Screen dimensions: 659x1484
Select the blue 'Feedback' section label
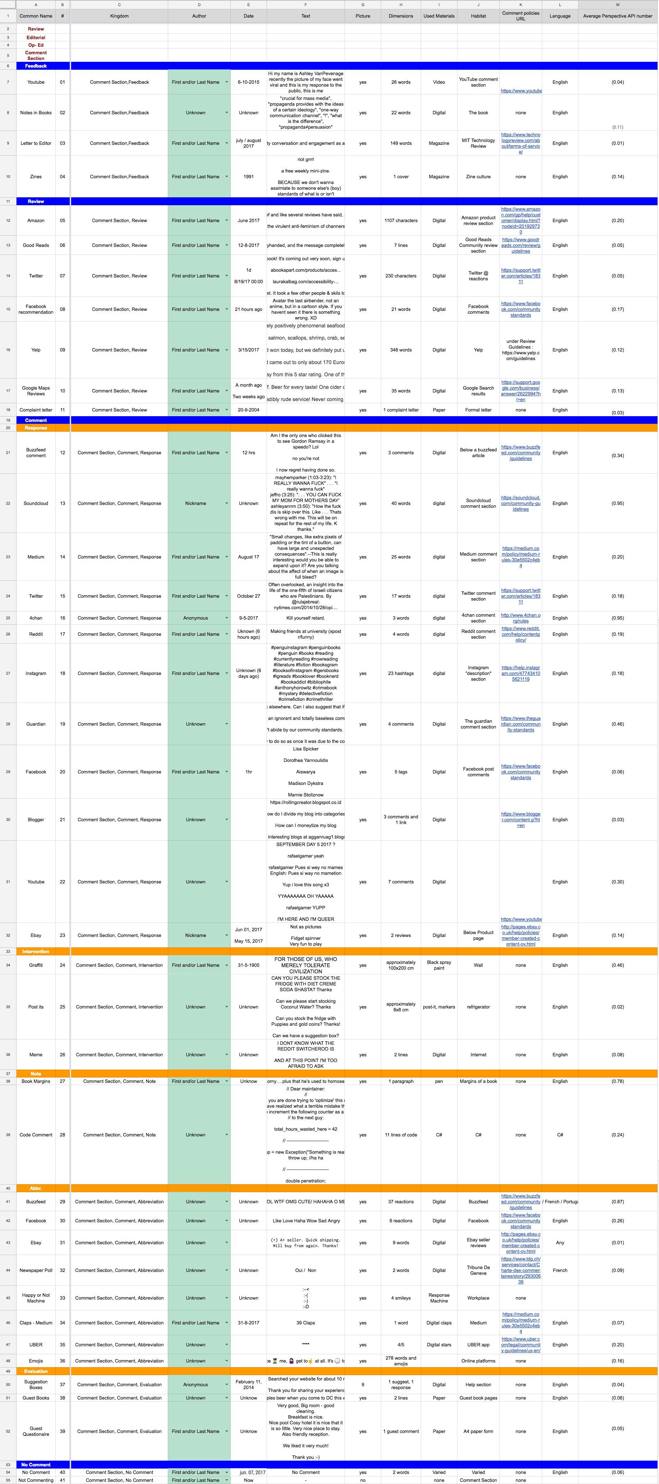point(36,66)
